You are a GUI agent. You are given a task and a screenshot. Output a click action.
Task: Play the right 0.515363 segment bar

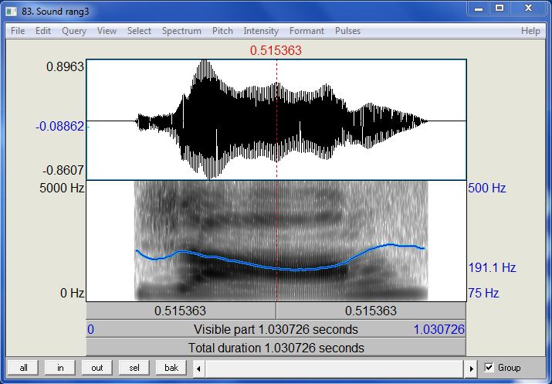click(x=371, y=311)
